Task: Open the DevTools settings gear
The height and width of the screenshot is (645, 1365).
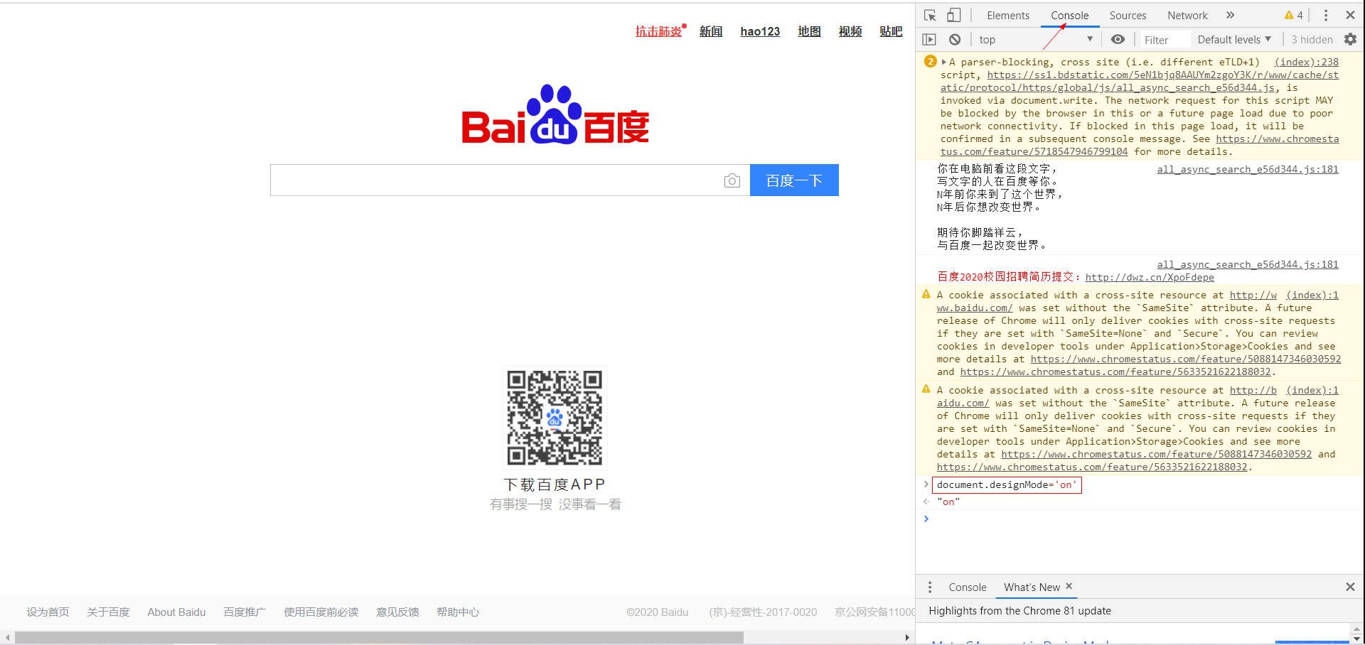Action: tap(1350, 39)
